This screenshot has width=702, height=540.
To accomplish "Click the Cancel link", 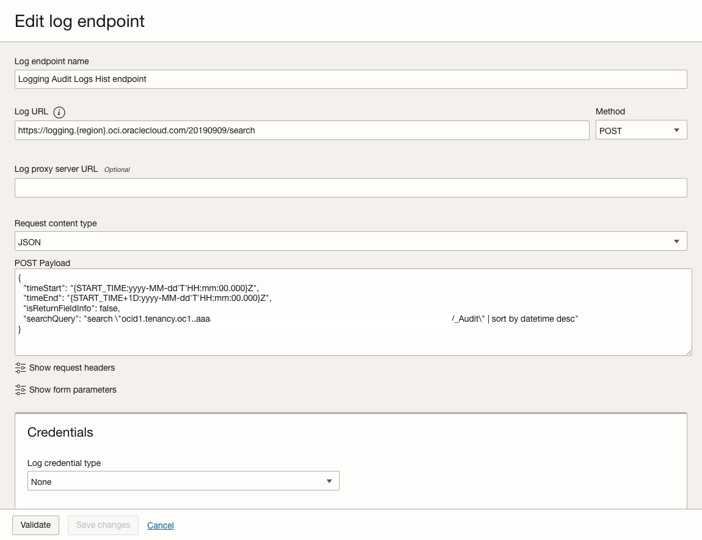I will [x=160, y=525].
